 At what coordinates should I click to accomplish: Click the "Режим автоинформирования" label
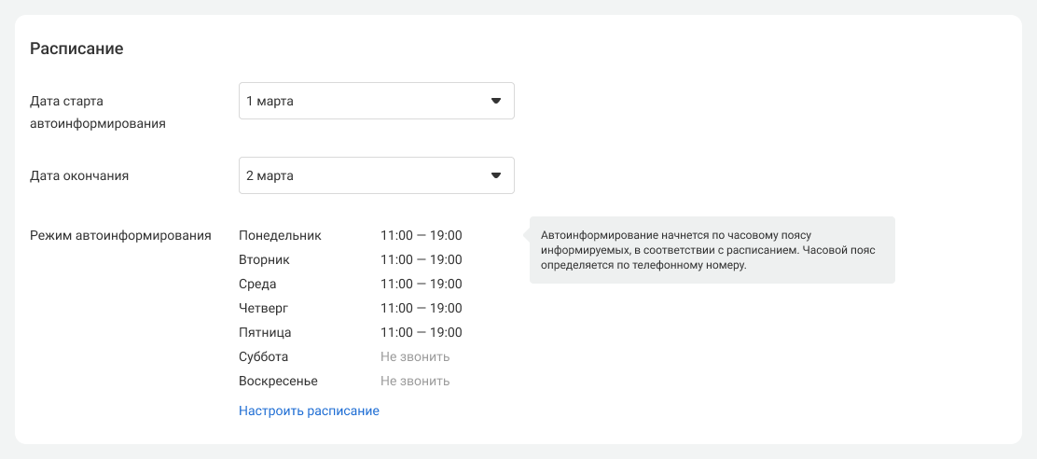point(120,235)
